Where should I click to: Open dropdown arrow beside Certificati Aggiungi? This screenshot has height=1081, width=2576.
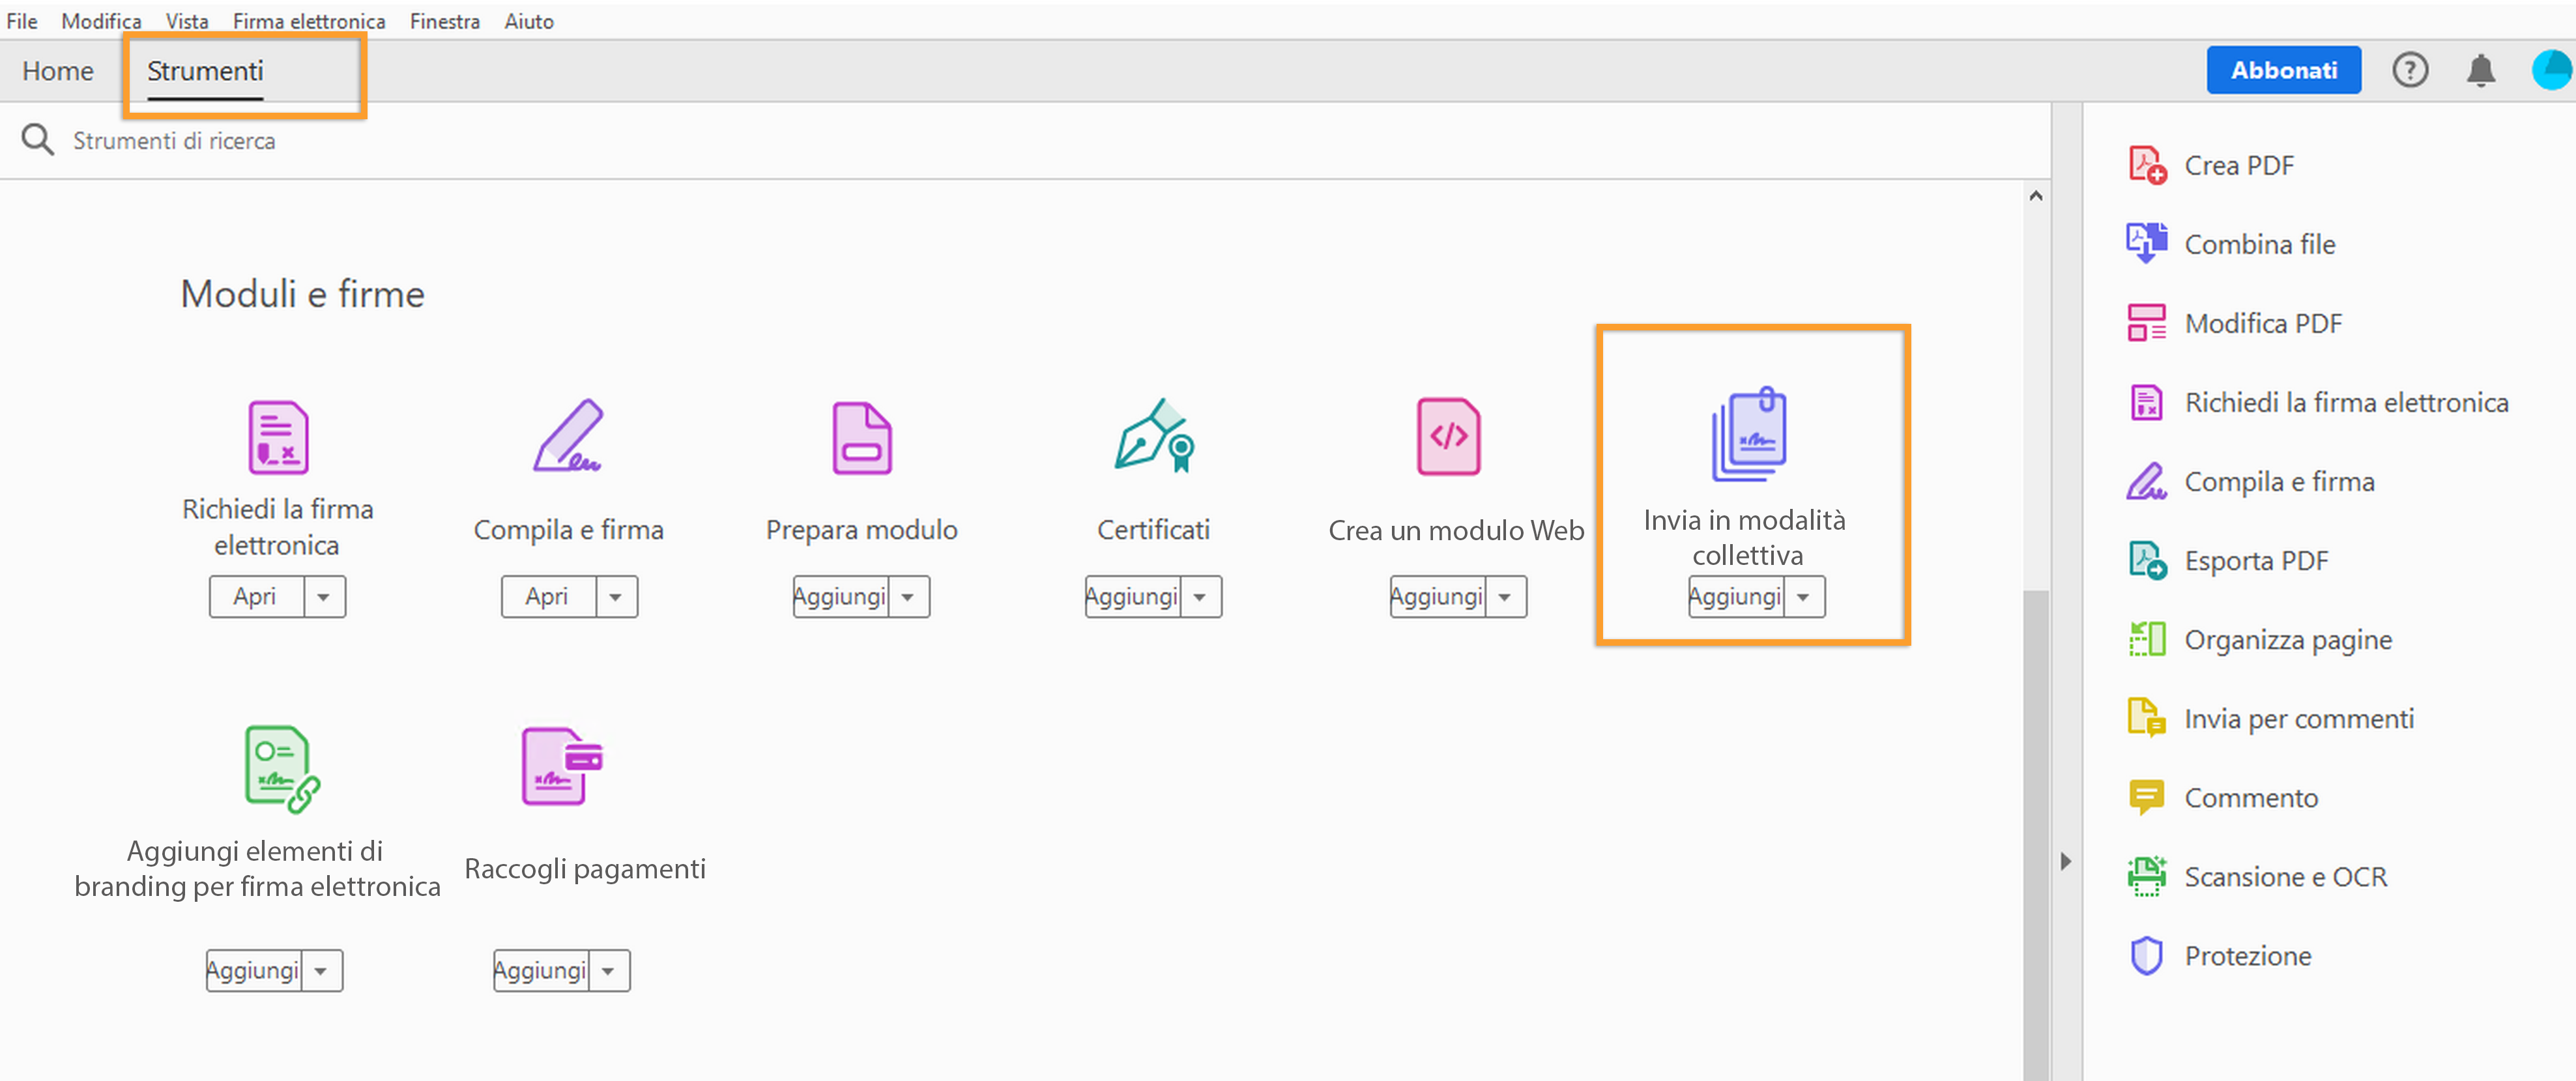1200,597
